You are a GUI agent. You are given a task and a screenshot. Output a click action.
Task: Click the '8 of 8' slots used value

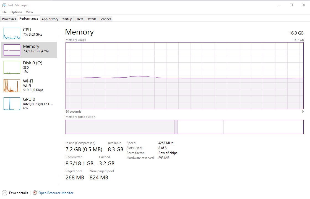click(163, 148)
